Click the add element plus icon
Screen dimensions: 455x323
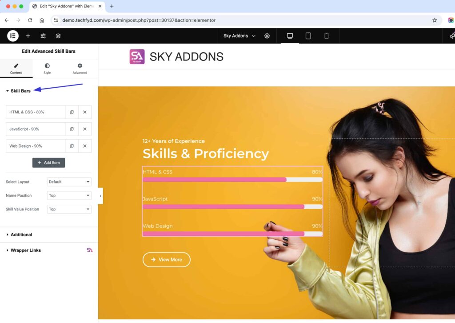click(x=28, y=36)
